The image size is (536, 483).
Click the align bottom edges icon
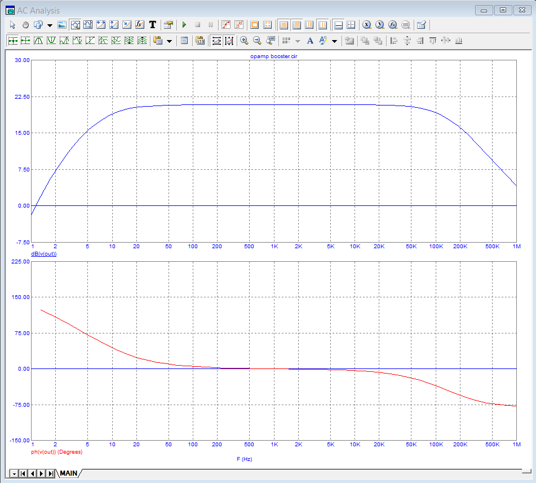[x=459, y=41]
